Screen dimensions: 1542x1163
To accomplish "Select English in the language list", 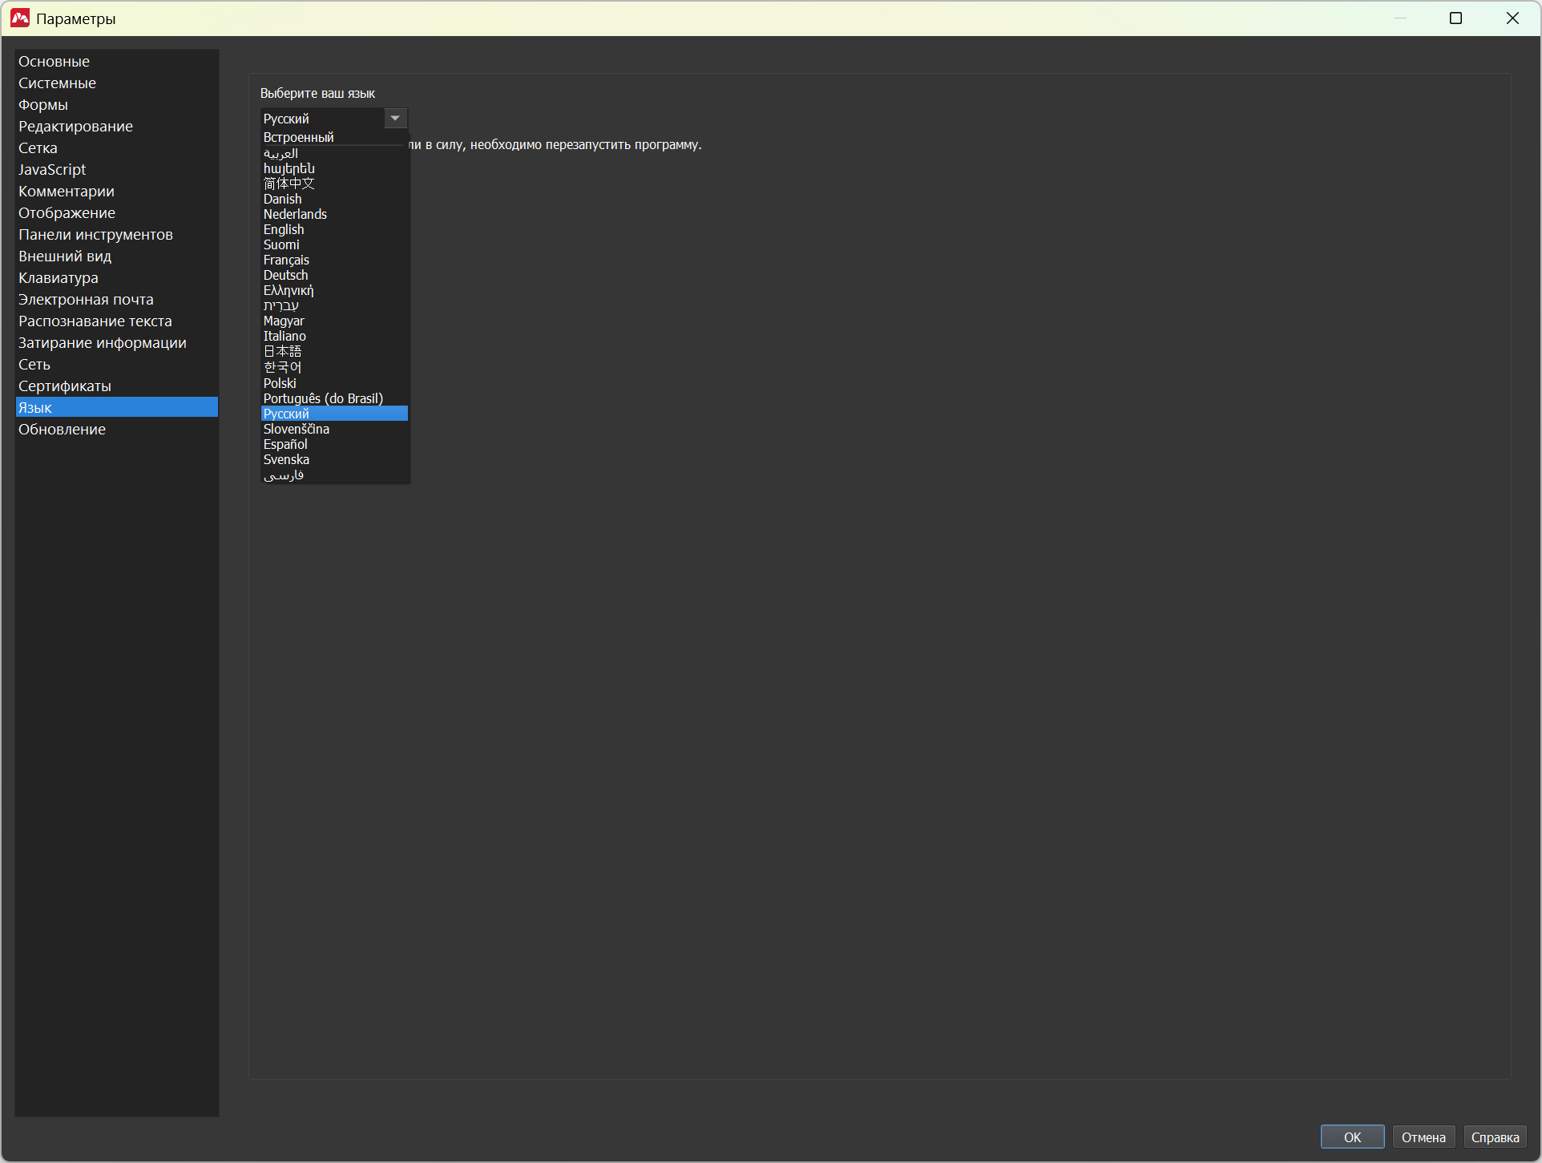I will click(x=284, y=229).
